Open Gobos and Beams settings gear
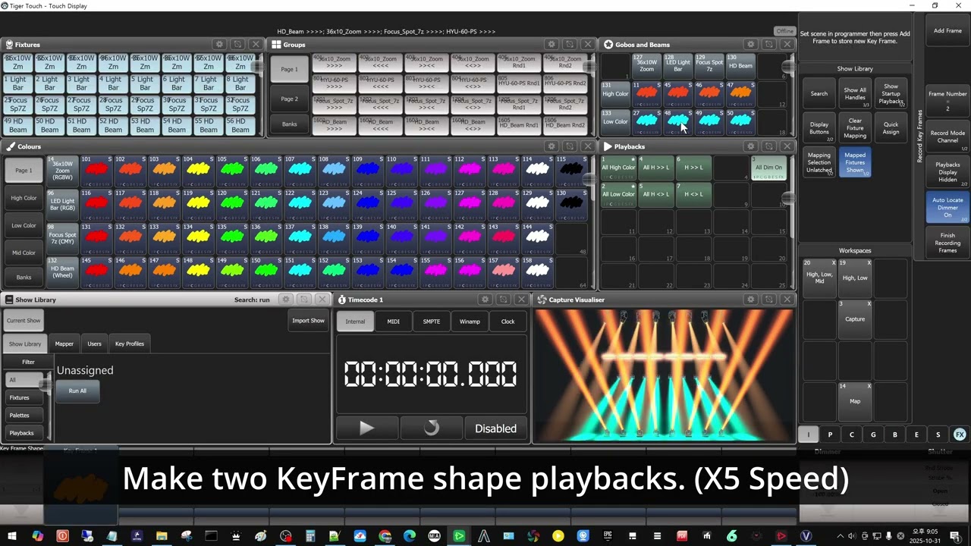Viewport: 971px width, 546px height. [750, 45]
